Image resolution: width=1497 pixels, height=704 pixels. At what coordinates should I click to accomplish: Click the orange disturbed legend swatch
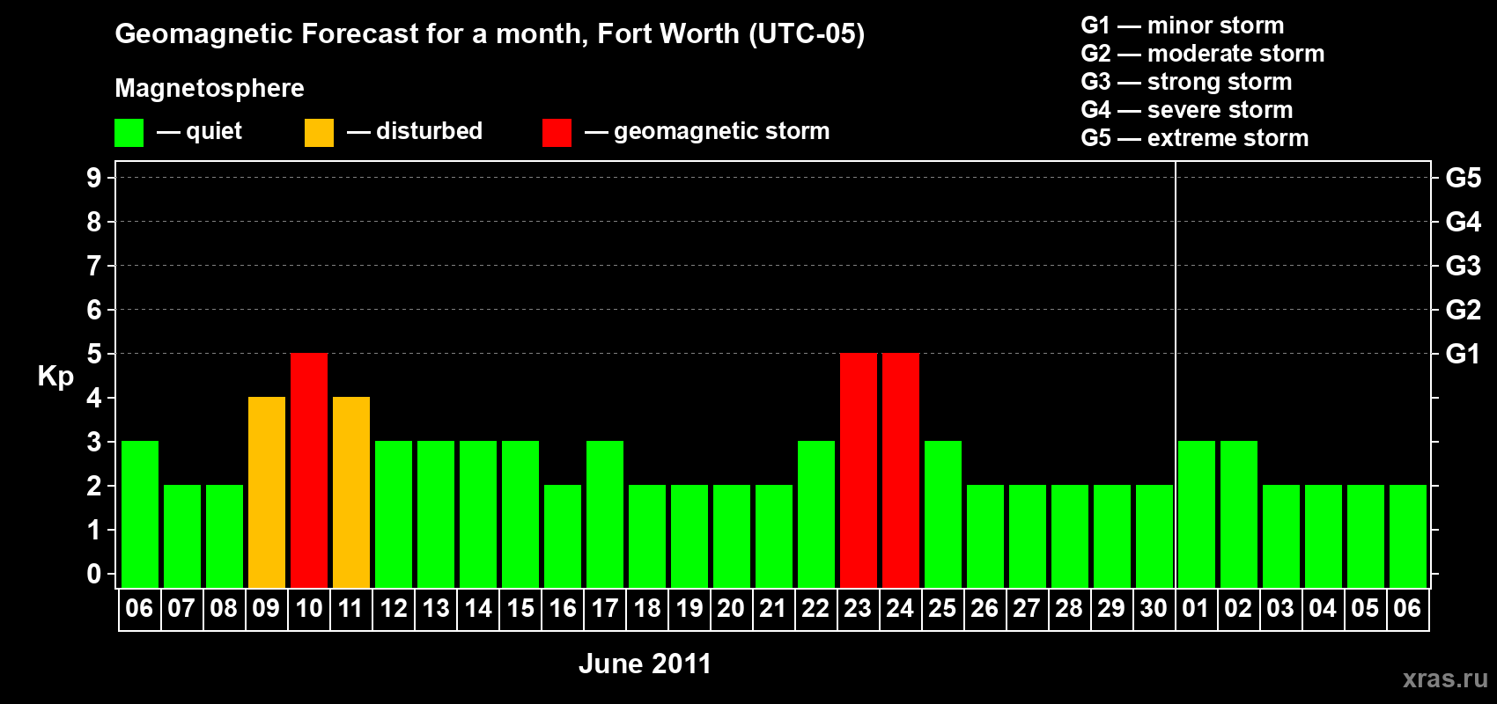point(319,133)
